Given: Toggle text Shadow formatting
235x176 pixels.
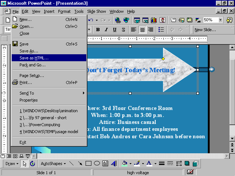Looking at the screenshot, I should pos(123,30).
